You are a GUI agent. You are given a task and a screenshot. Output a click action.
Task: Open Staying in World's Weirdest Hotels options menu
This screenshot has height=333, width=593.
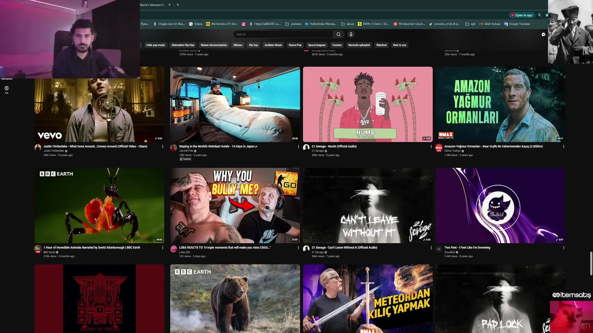point(298,147)
